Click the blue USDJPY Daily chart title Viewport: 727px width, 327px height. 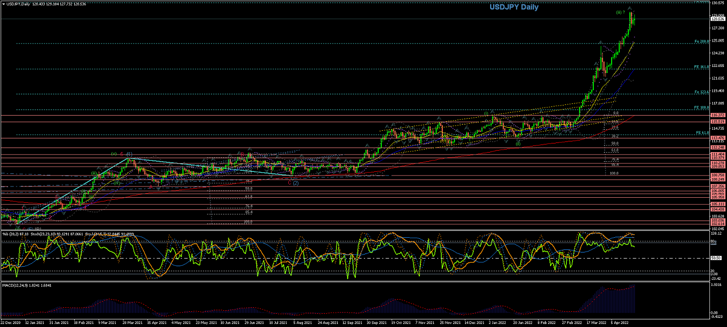coord(513,7)
